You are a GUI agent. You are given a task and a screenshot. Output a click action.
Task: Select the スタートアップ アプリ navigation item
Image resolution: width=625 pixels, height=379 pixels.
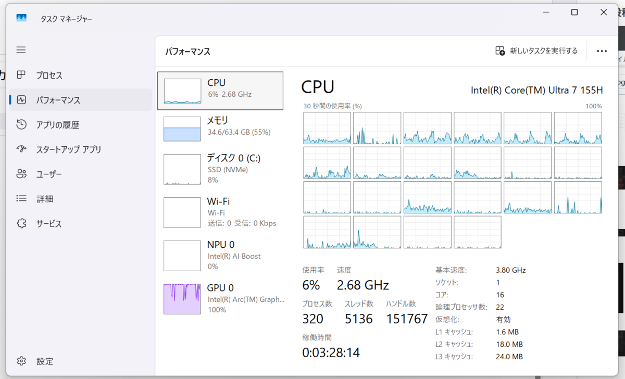pyautogui.click(x=81, y=149)
